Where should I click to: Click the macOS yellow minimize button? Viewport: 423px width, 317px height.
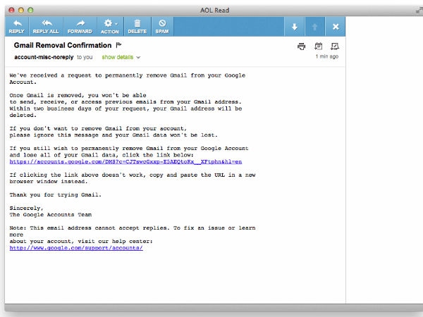tap(21, 11)
